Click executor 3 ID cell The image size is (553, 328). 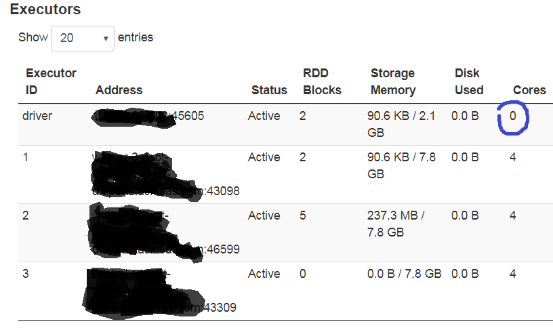point(26,274)
